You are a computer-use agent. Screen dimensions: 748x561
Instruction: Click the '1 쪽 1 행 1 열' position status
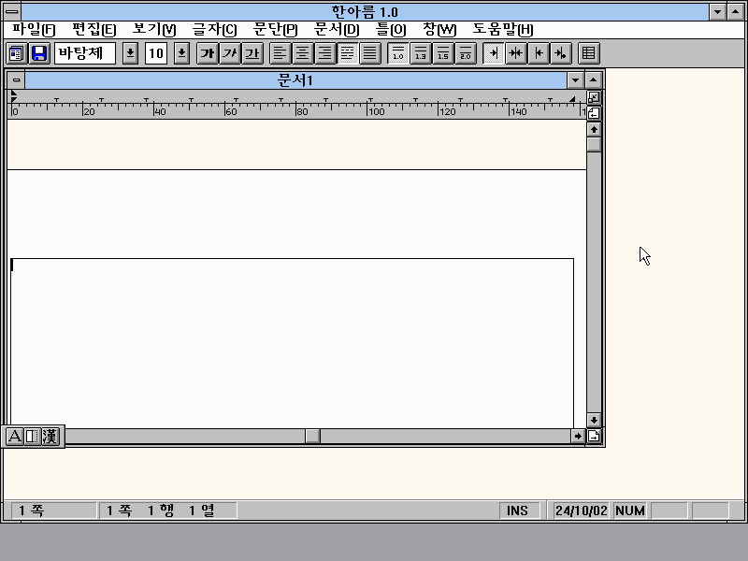coord(168,511)
